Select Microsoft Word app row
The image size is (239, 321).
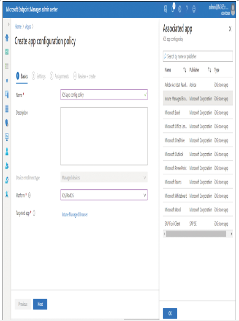[198, 210]
